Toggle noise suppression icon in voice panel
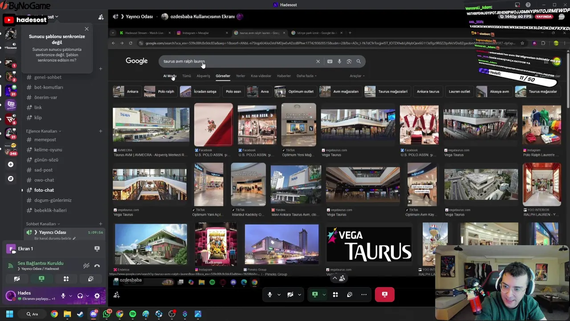Viewport: 570px width, 321px height. tap(86, 266)
